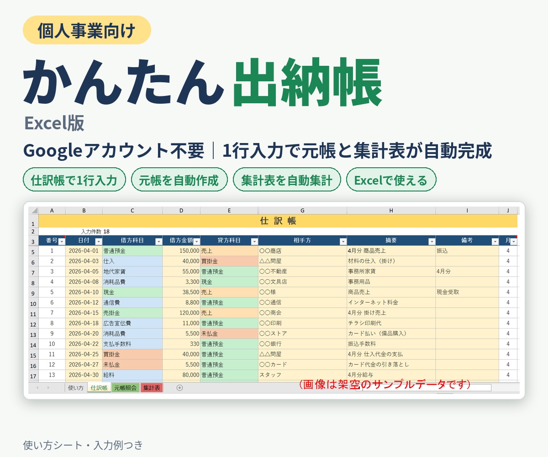Select the 仕訳帳 sheet tab

[x=99, y=388]
